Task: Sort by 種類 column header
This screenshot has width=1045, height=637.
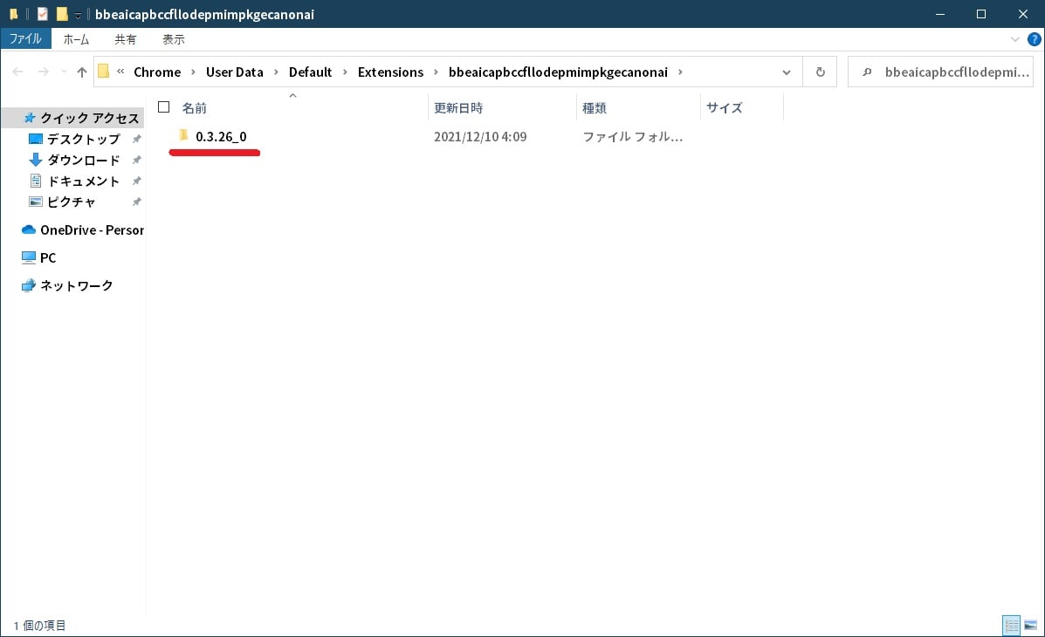Action: coord(595,108)
